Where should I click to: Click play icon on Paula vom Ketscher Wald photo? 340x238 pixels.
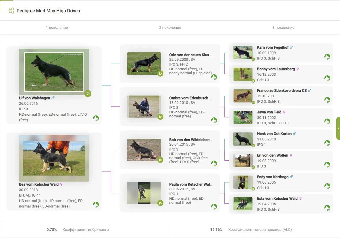(x=160, y=203)
